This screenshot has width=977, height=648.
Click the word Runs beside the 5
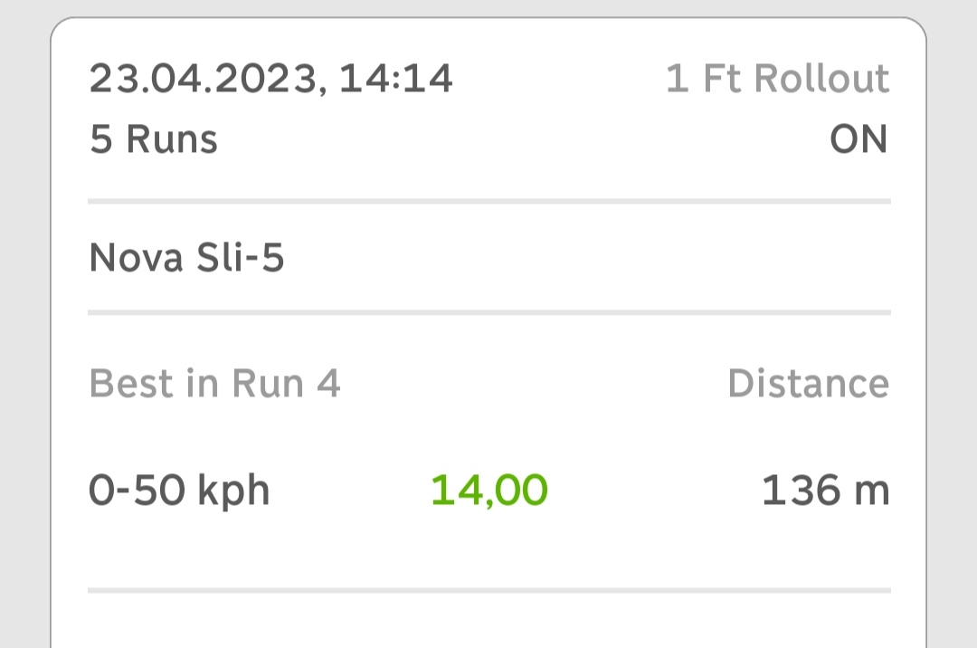point(172,140)
